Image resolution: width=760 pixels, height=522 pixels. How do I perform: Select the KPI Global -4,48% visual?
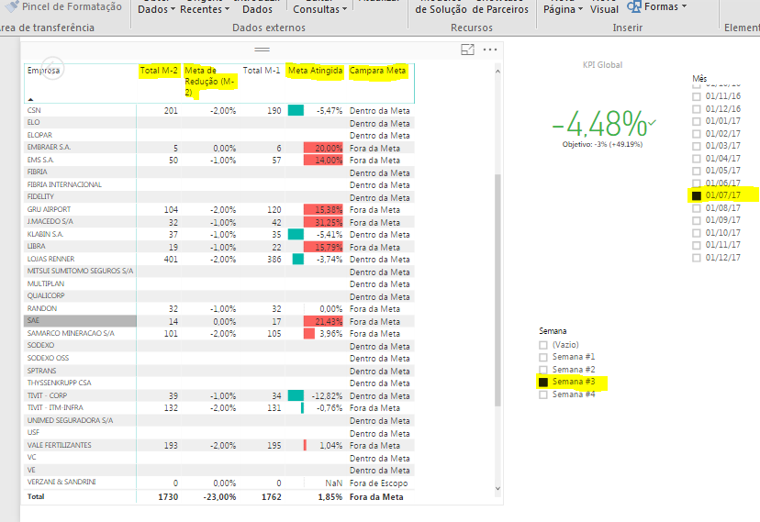[x=602, y=124]
